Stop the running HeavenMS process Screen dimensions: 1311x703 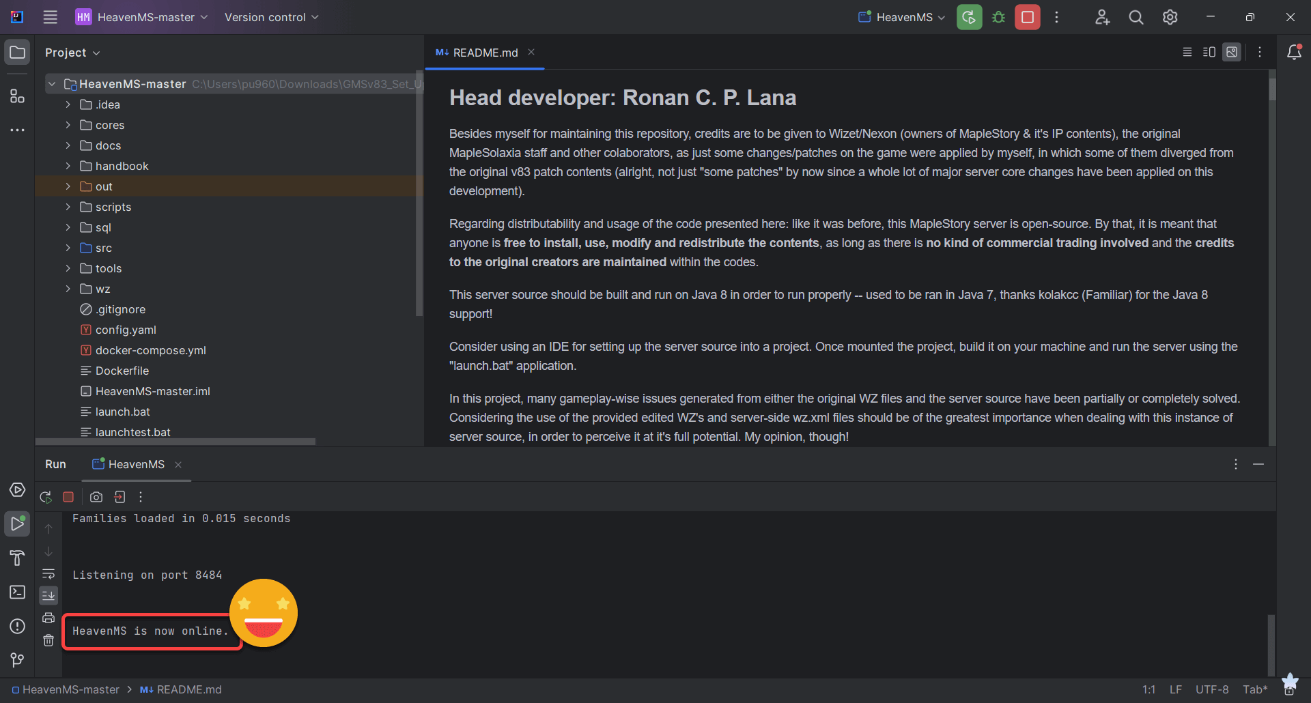pyautogui.click(x=1028, y=17)
